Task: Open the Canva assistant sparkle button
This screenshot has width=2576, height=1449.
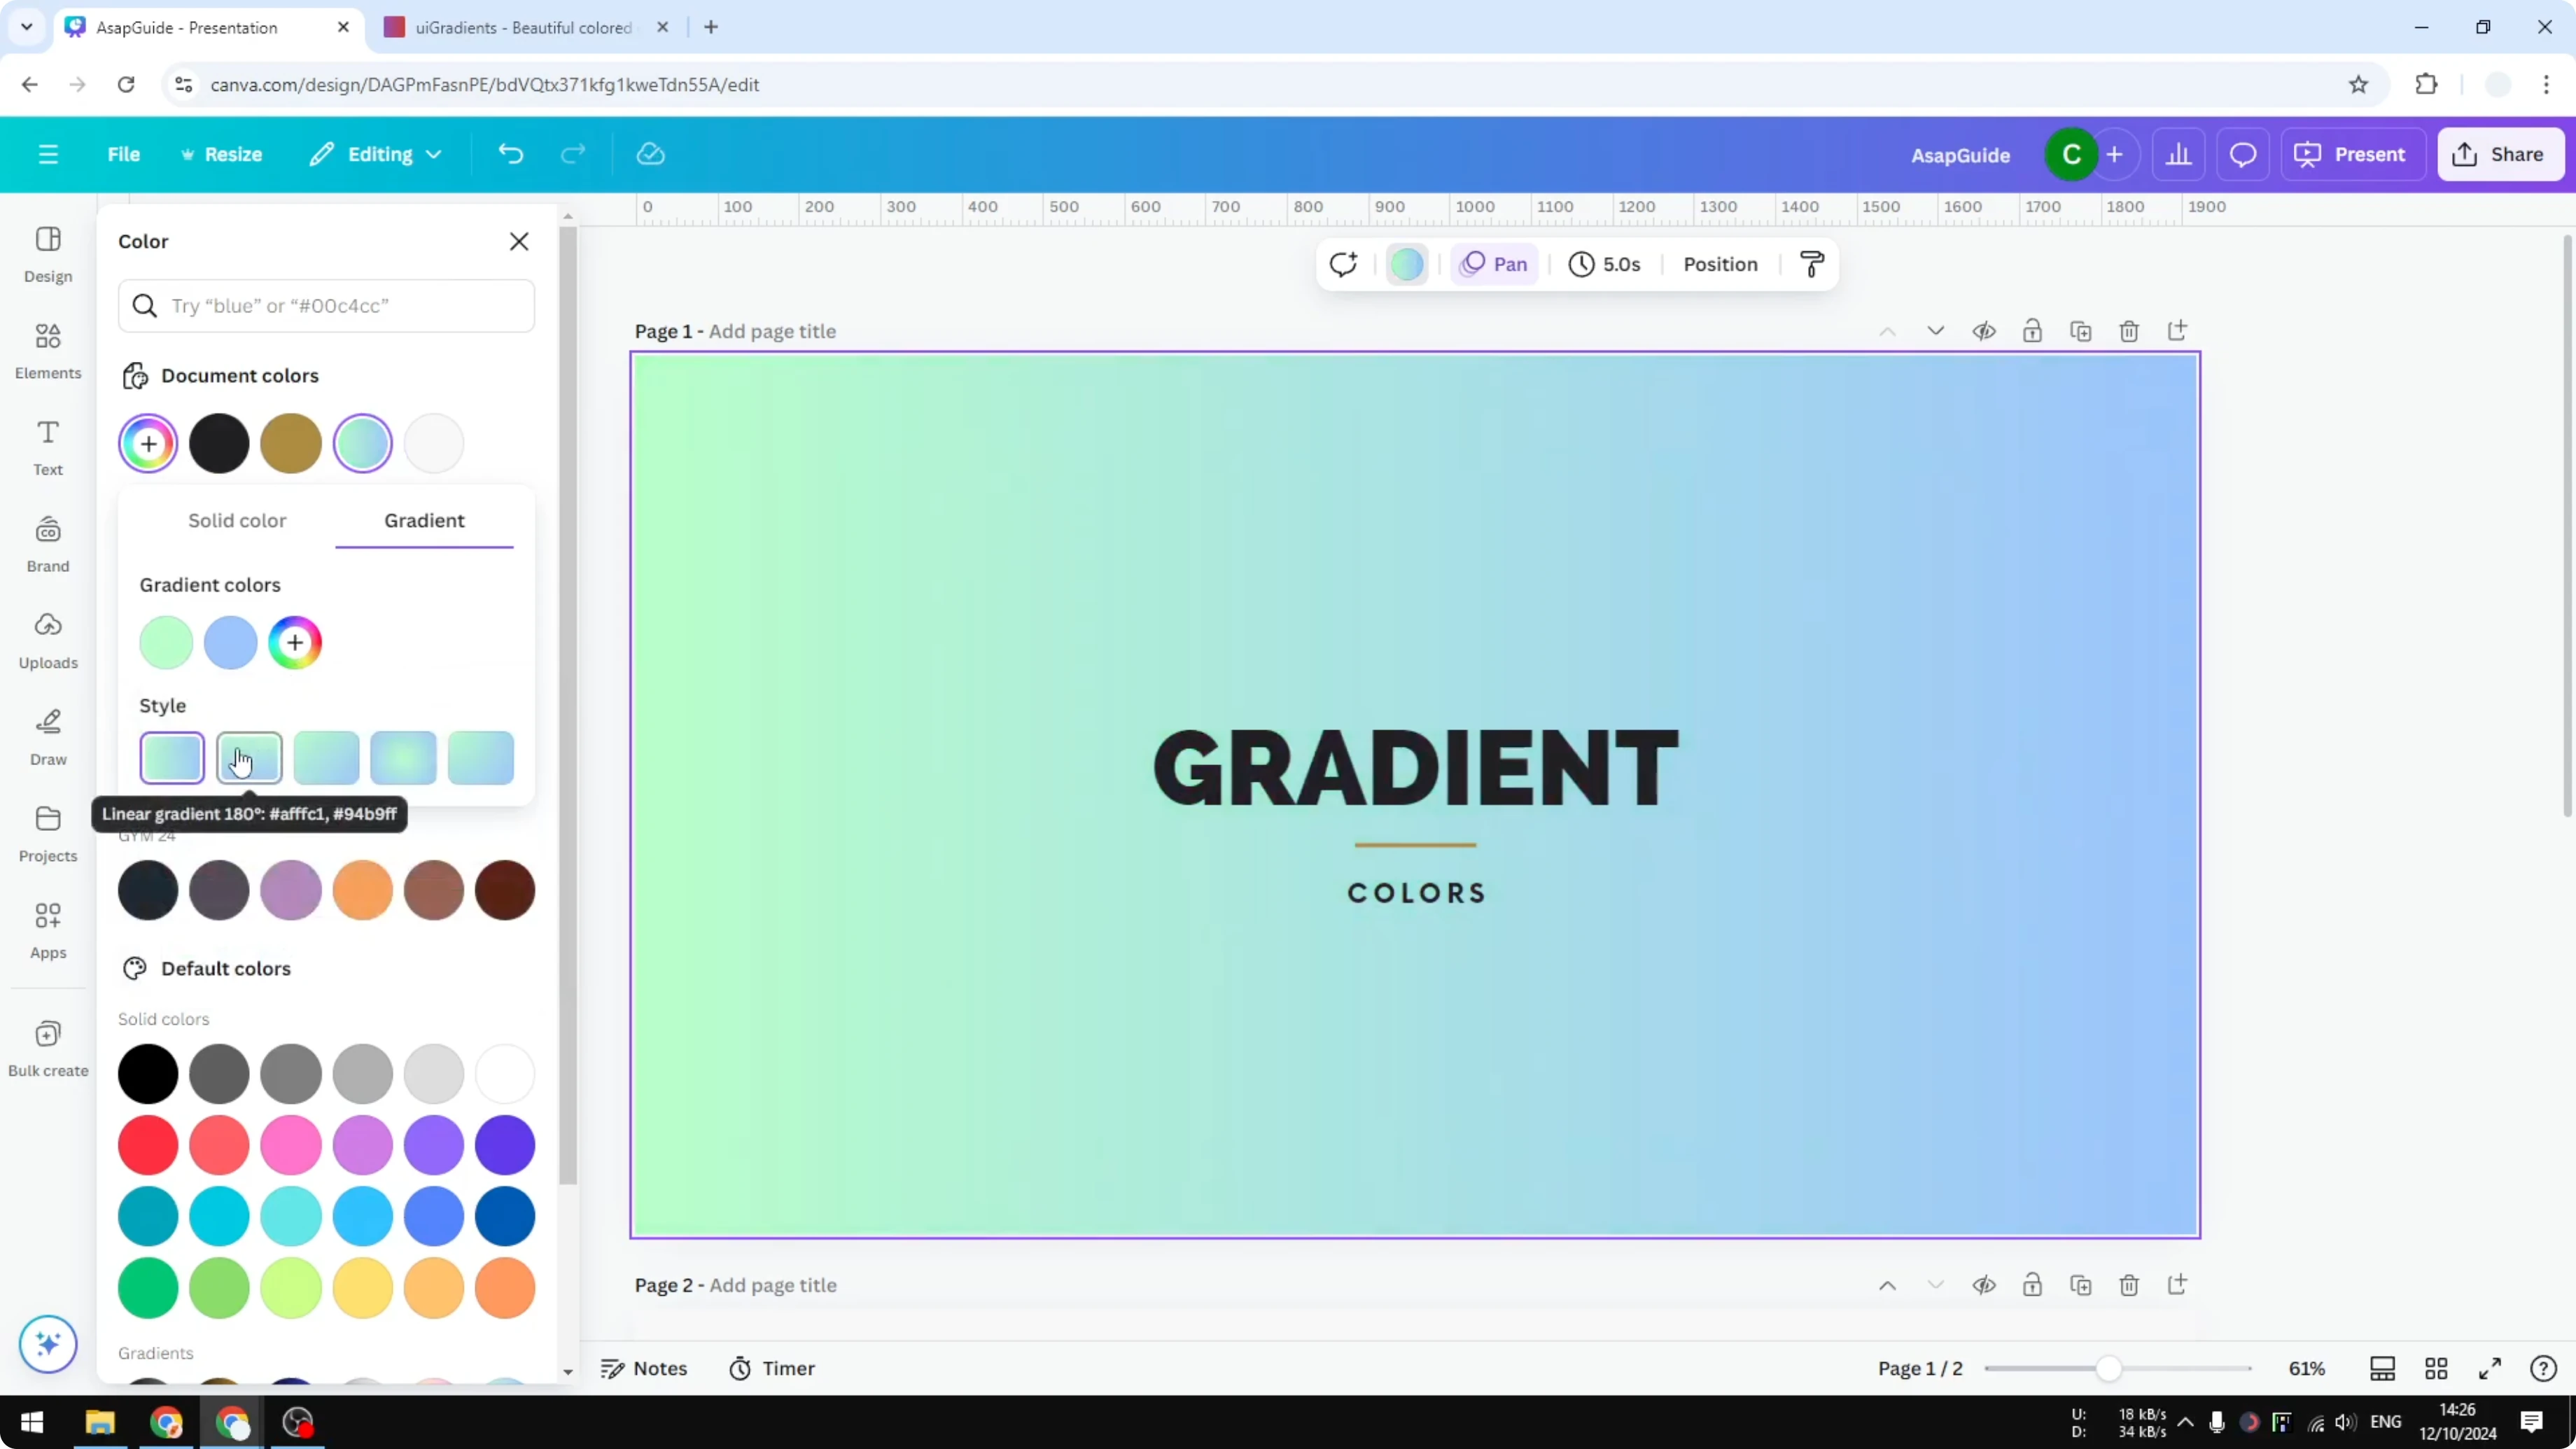Action: [47, 1344]
